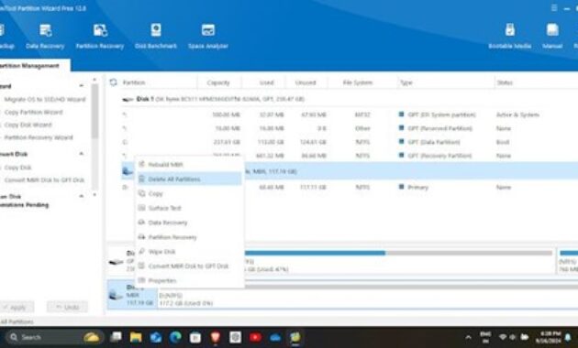Collapse the Clean Disk sidebar section
Image resolution: width=578 pixels, height=348 pixels.
pyautogui.click(x=81, y=197)
